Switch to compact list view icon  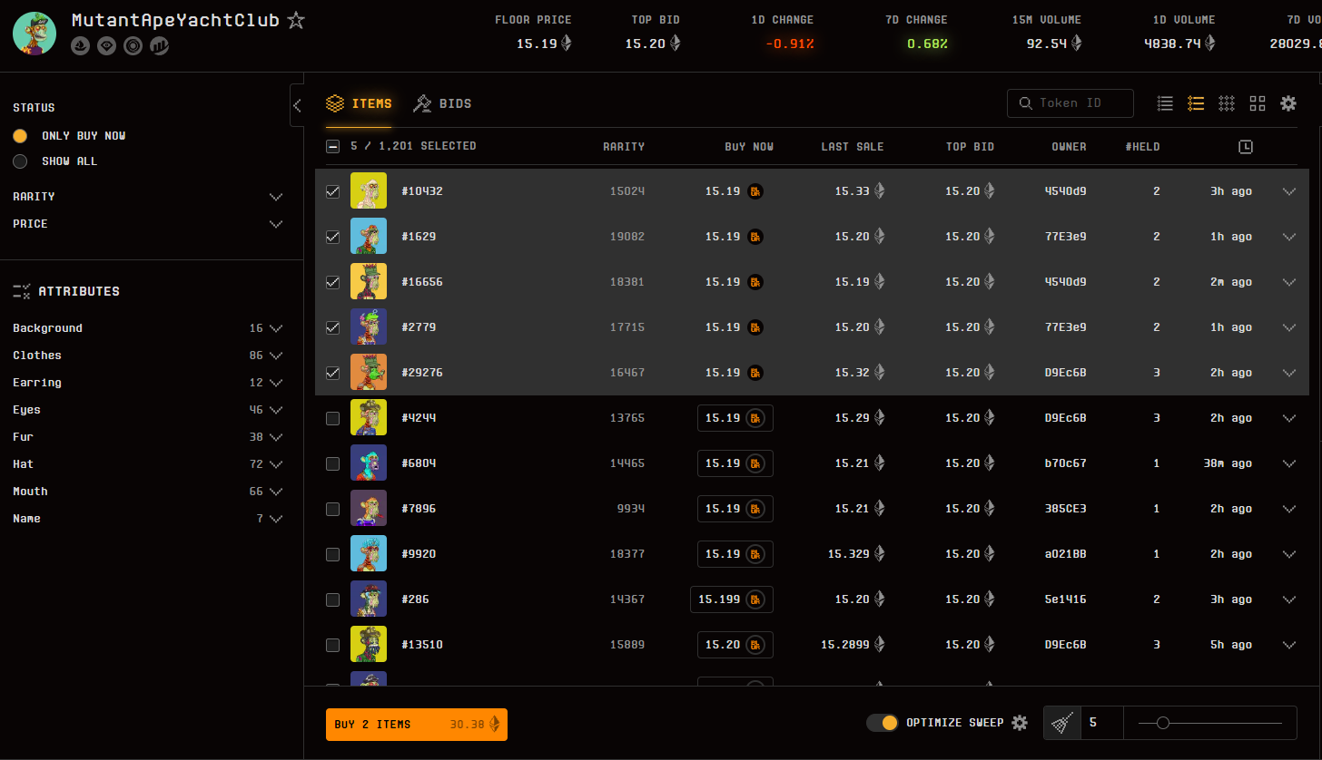[1165, 103]
